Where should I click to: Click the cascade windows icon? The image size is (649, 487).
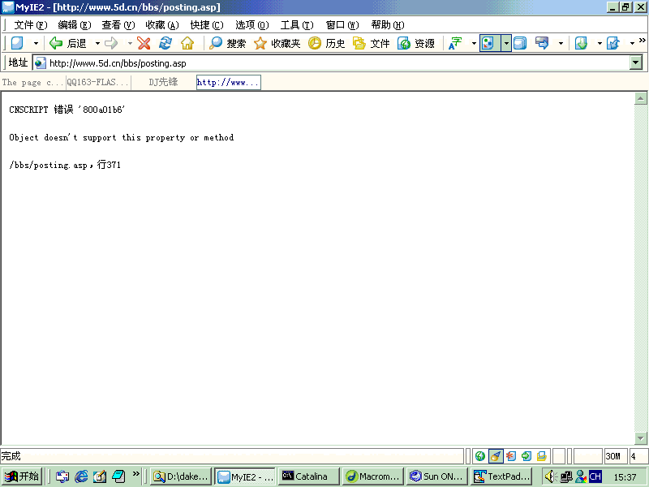click(520, 43)
